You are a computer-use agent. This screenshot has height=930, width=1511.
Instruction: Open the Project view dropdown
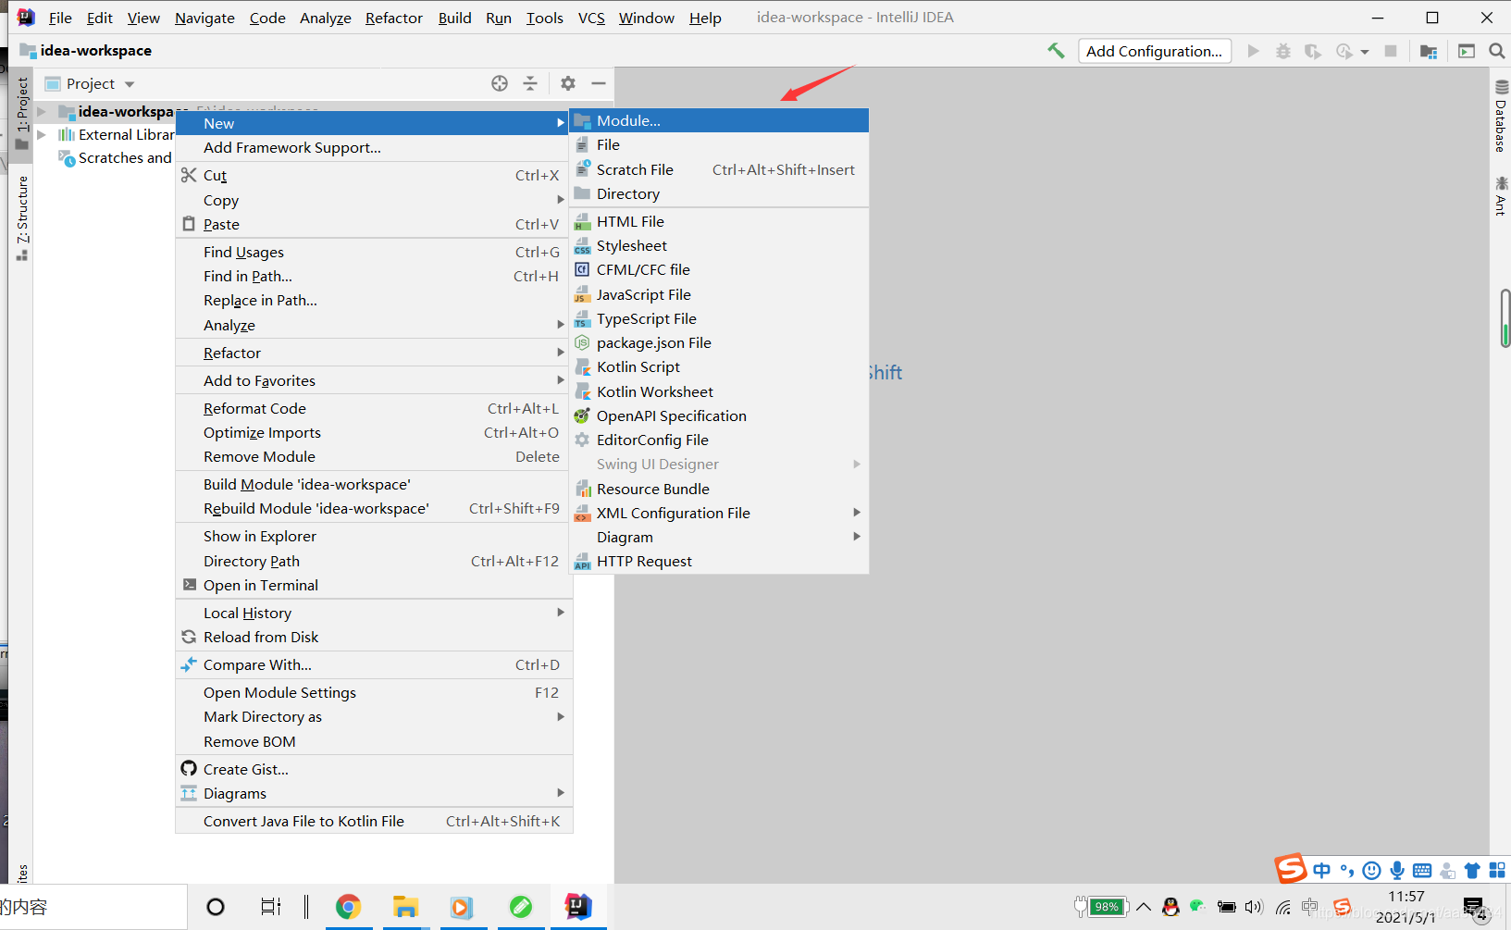91,83
